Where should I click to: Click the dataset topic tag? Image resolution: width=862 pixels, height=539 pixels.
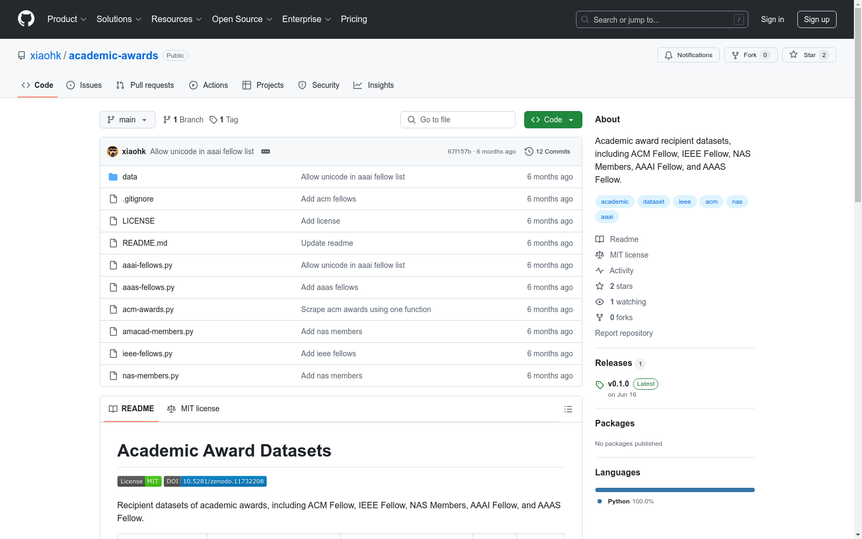654,202
